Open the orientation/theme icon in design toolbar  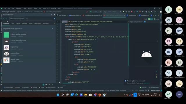click(x=145, y=22)
